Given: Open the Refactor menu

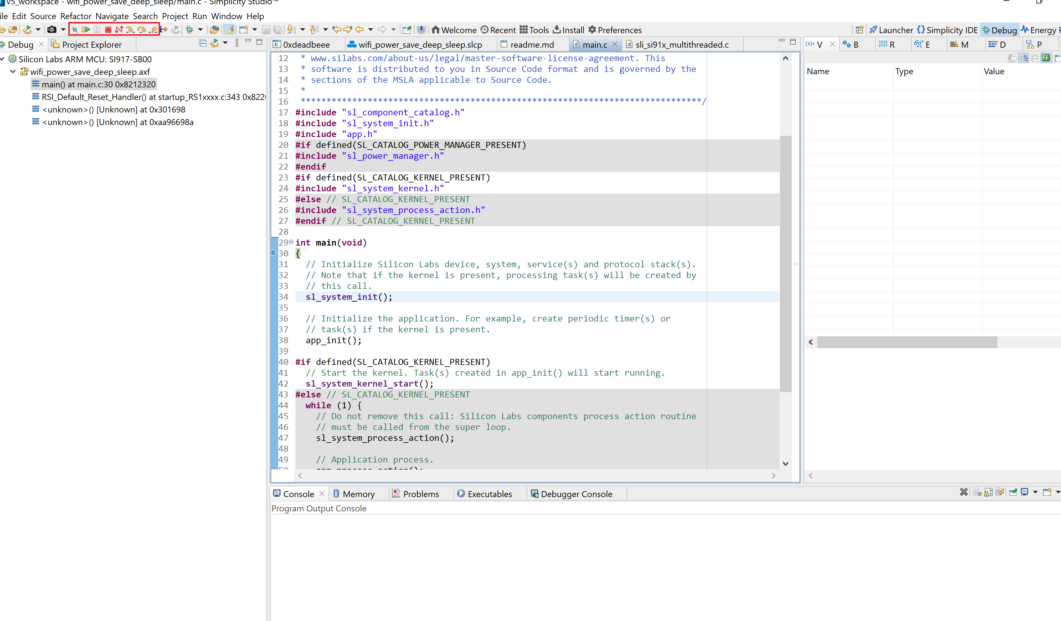Looking at the screenshot, I should (75, 16).
